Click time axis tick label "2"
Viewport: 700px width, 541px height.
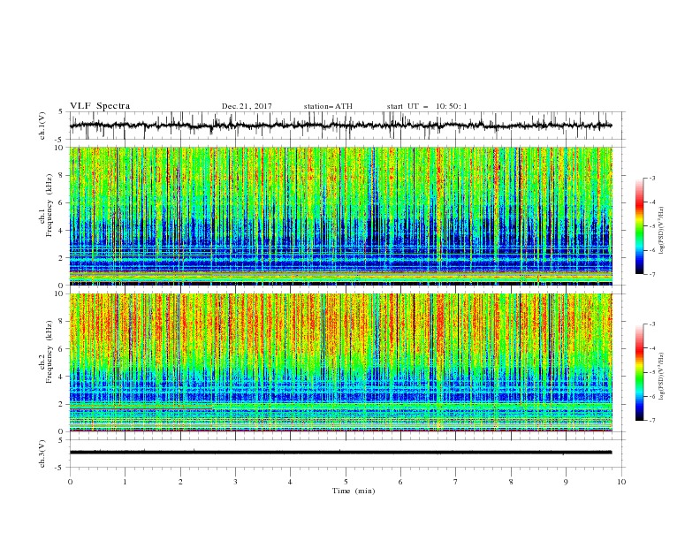click(x=180, y=482)
